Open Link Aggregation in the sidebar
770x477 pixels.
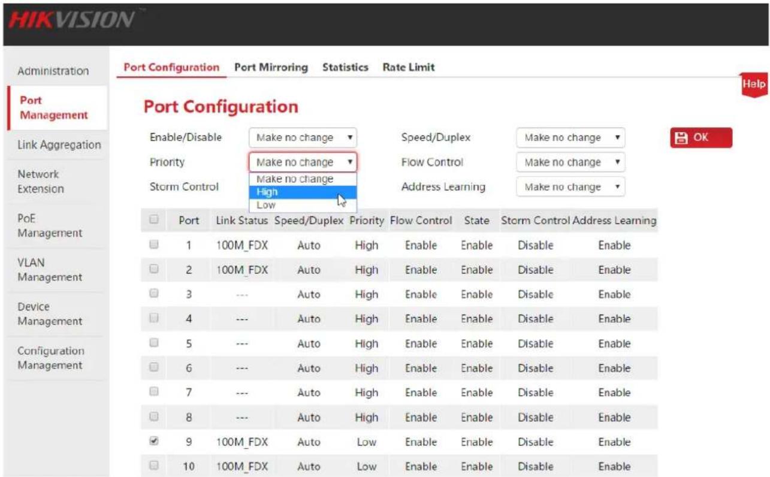click(x=59, y=144)
